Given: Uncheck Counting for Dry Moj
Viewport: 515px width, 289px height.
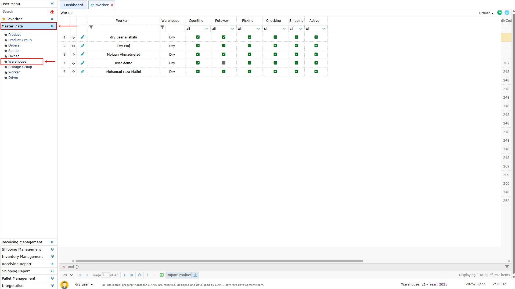Looking at the screenshot, I should pos(198,46).
